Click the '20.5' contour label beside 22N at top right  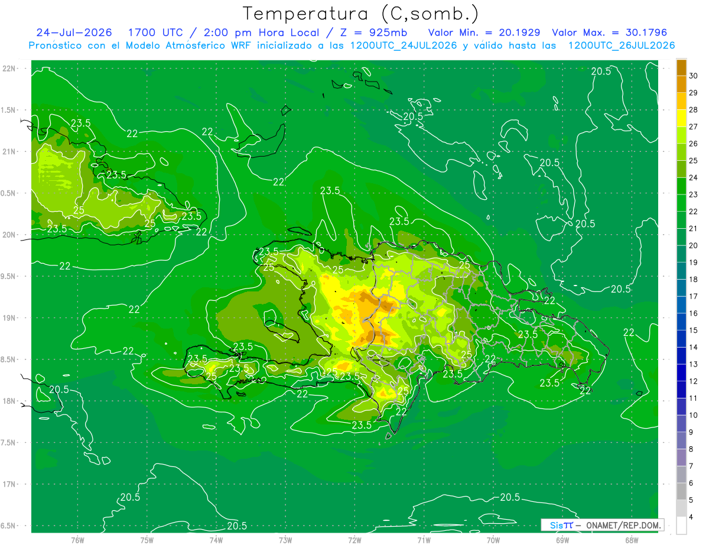pyautogui.click(x=601, y=71)
